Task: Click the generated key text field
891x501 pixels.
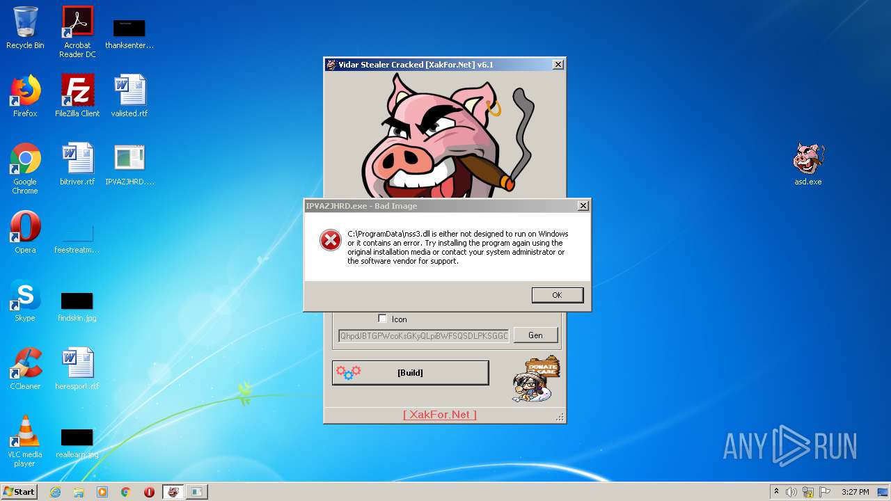Action: click(x=423, y=335)
